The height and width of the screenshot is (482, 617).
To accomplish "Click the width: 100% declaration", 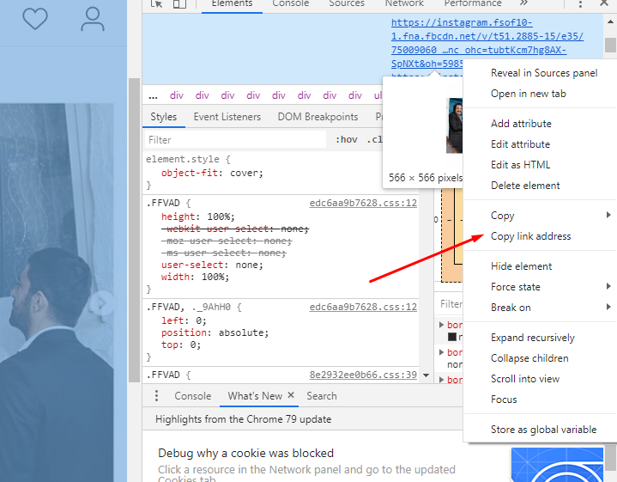I will (195, 277).
